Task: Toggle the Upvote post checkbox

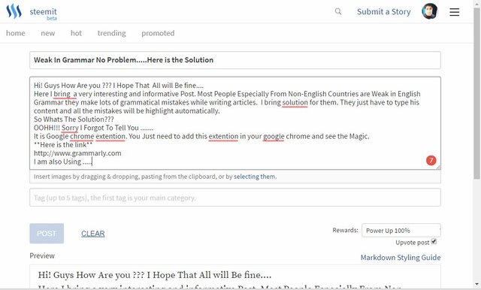Action: coord(434,242)
